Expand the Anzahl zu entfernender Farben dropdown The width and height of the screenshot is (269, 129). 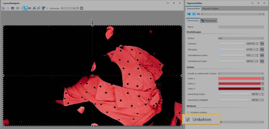tap(241, 73)
